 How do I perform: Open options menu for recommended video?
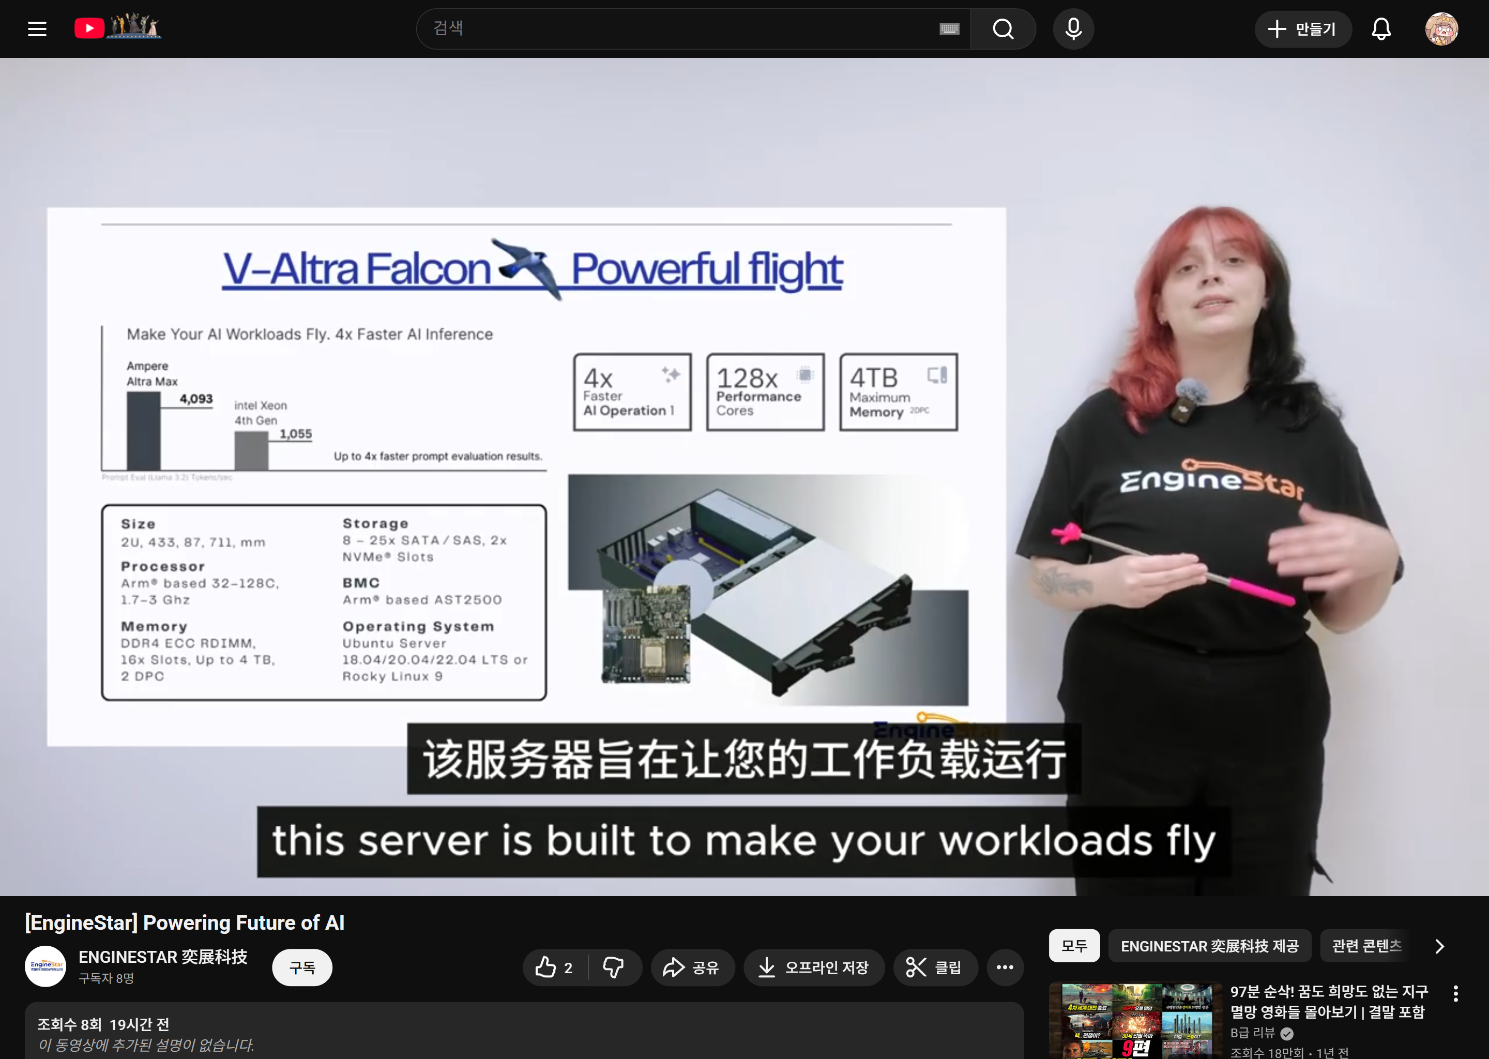(x=1456, y=994)
